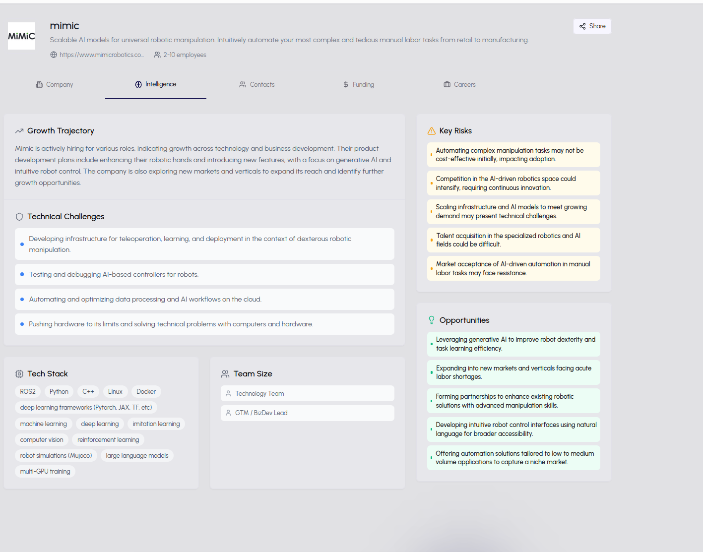This screenshot has height=552, width=703.
Task: Click the chip icon by Tech Stack
Action: pos(19,374)
